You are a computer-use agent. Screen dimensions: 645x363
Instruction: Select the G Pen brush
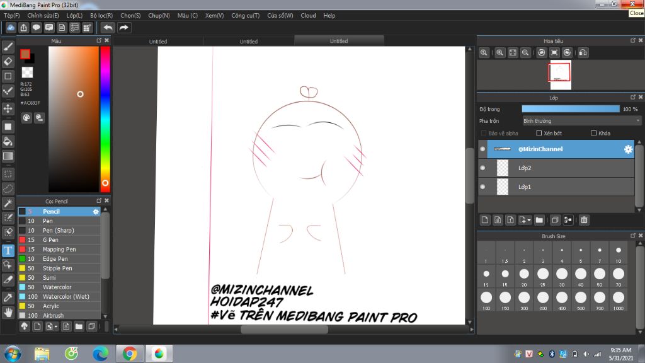coord(59,240)
